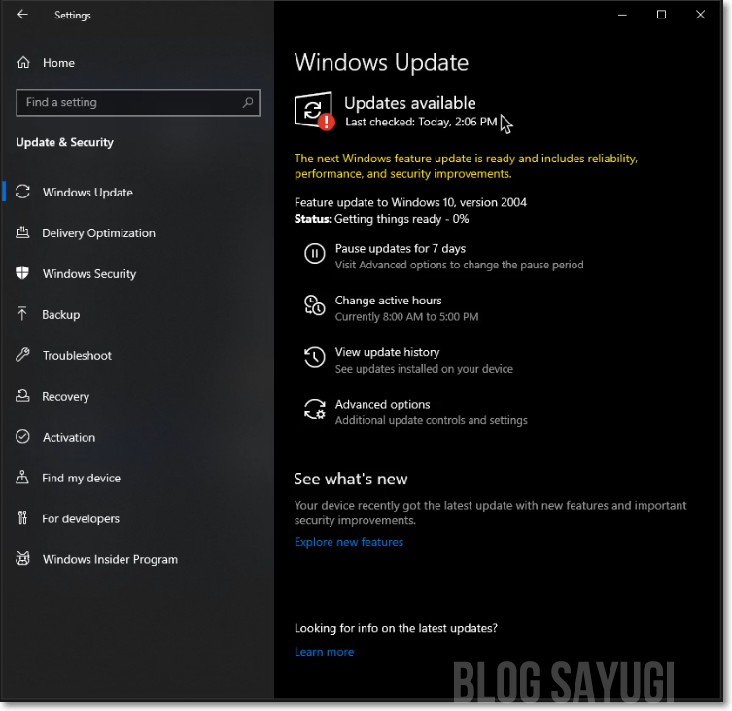Open the Troubleshoot page

[77, 356]
